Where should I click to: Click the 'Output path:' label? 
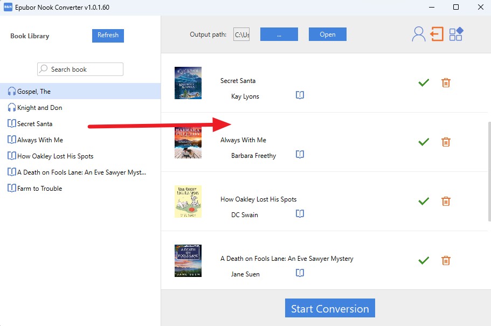pos(208,34)
